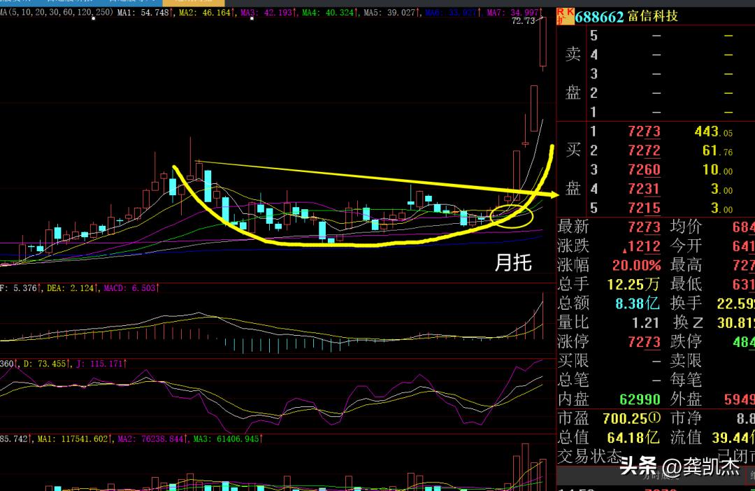Image resolution: width=755 pixels, height=491 pixels.
Task: Click the 72.73 high price marker
Action: [x=523, y=22]
